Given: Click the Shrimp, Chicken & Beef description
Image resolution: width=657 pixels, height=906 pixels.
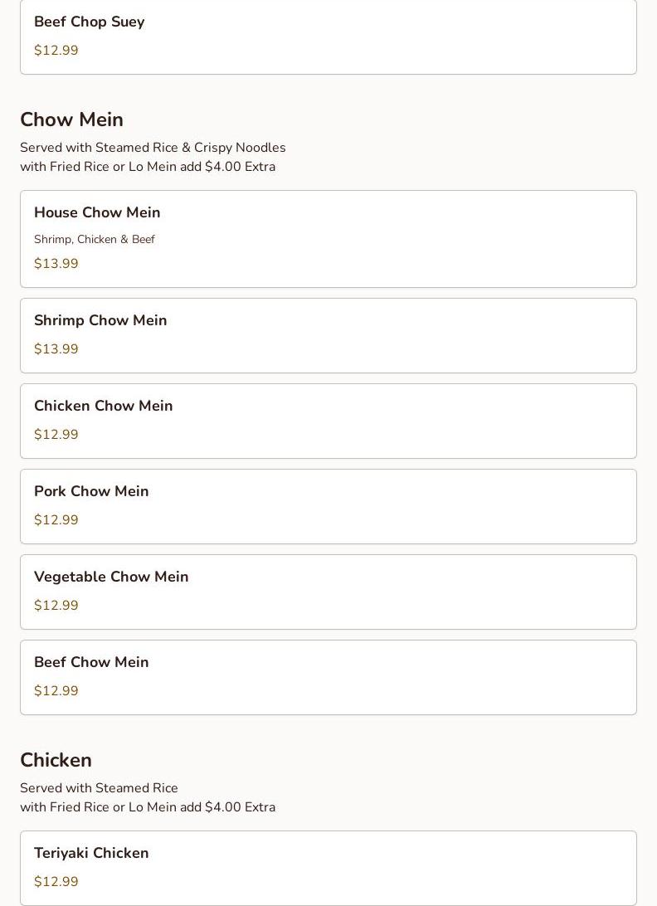Looking at the screenshot, I should click(x=95, y=240).
